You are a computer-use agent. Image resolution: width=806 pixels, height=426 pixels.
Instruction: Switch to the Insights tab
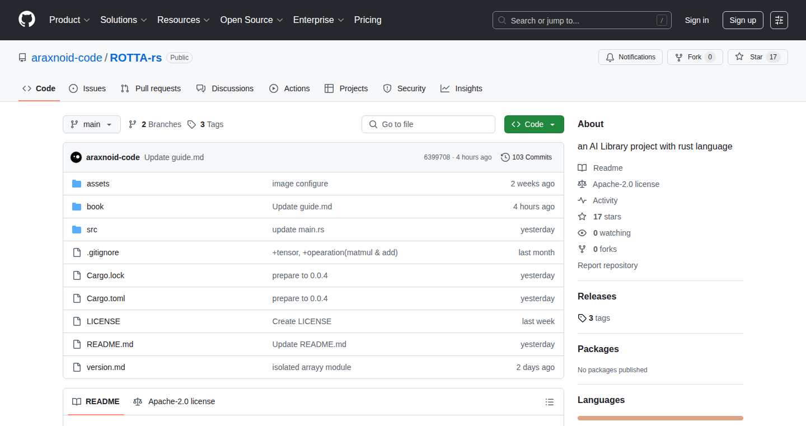coord(461,88)
